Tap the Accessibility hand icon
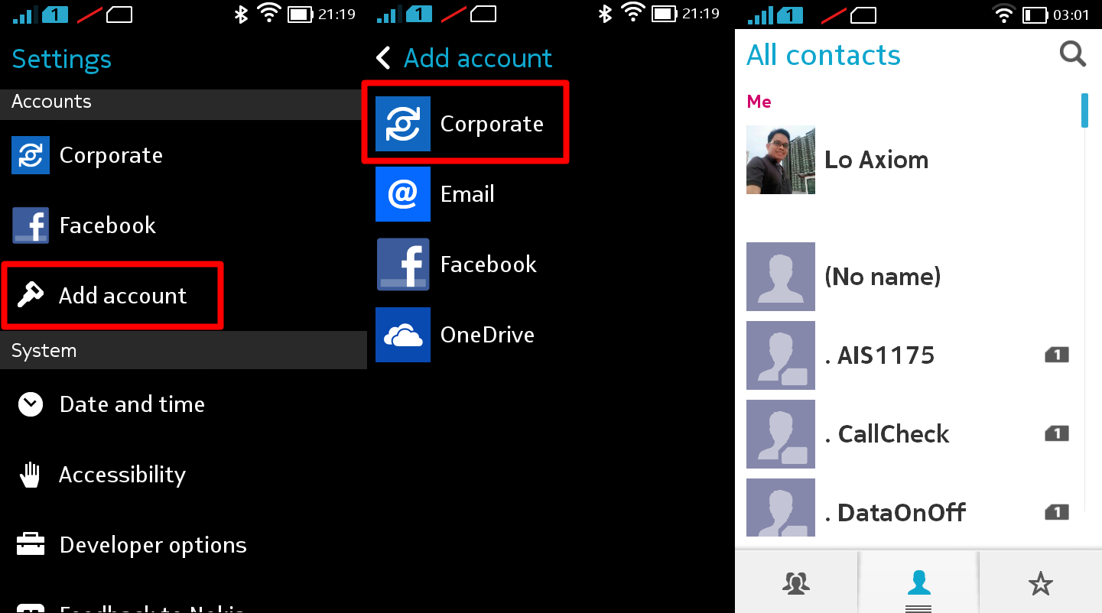This screenshot has width=1102, height=613. (31, 475)
